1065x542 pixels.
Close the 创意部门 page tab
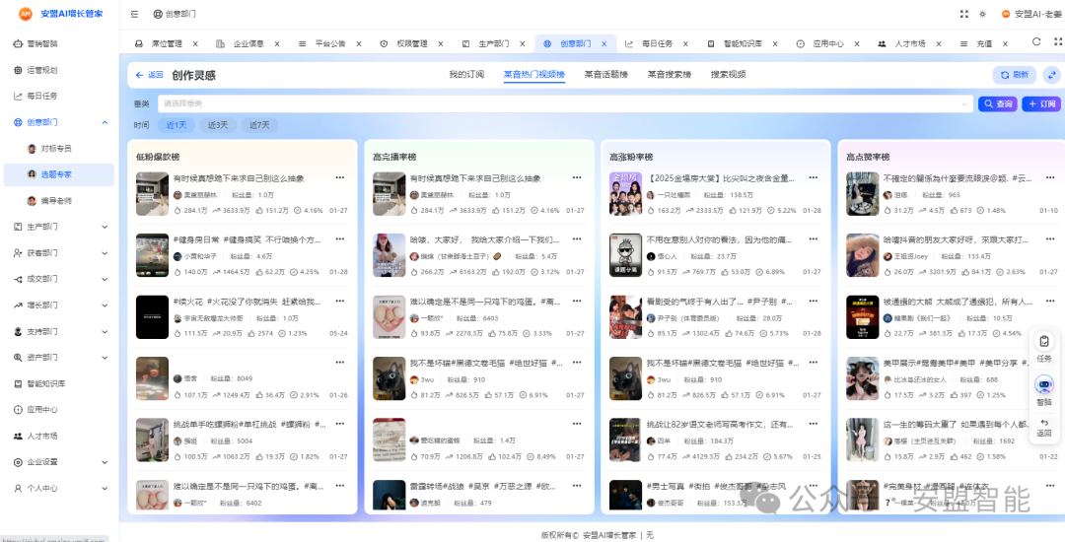[603, 43]
